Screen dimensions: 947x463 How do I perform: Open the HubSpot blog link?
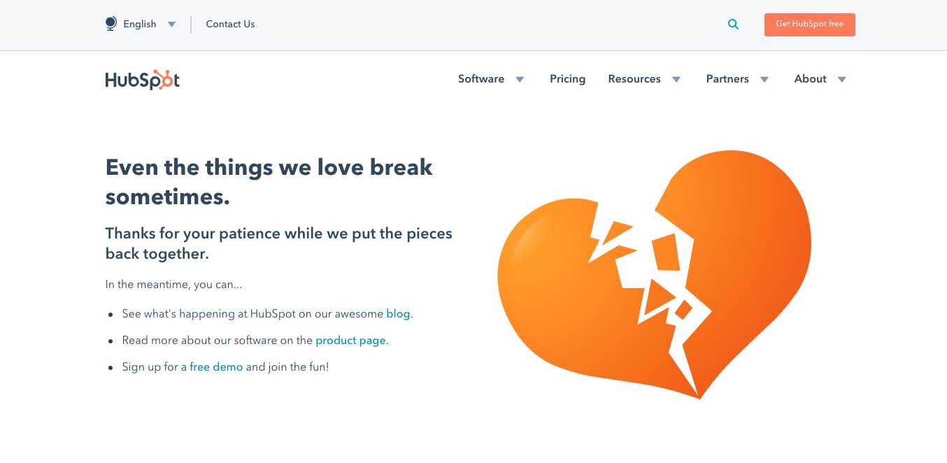point(398,313)
